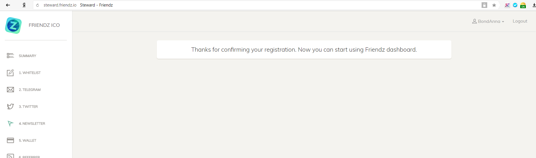
Task: Open Summary via its list icon
Action: pos(10,56)
